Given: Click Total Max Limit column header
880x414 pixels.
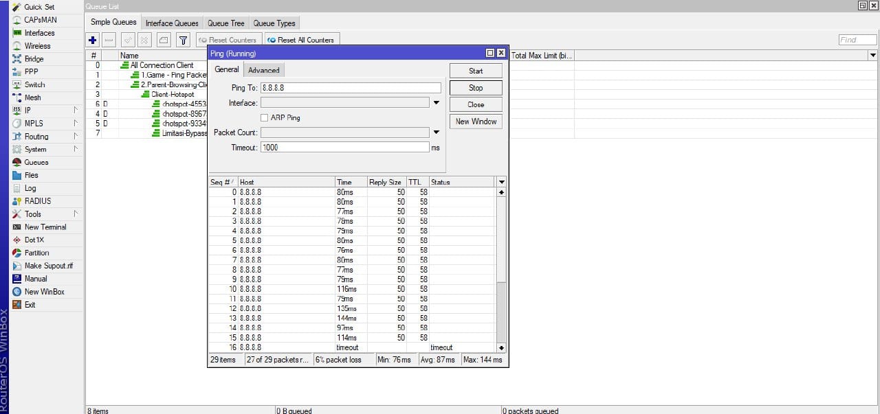Looking at the screenshot, I should [x=542, y=56].
